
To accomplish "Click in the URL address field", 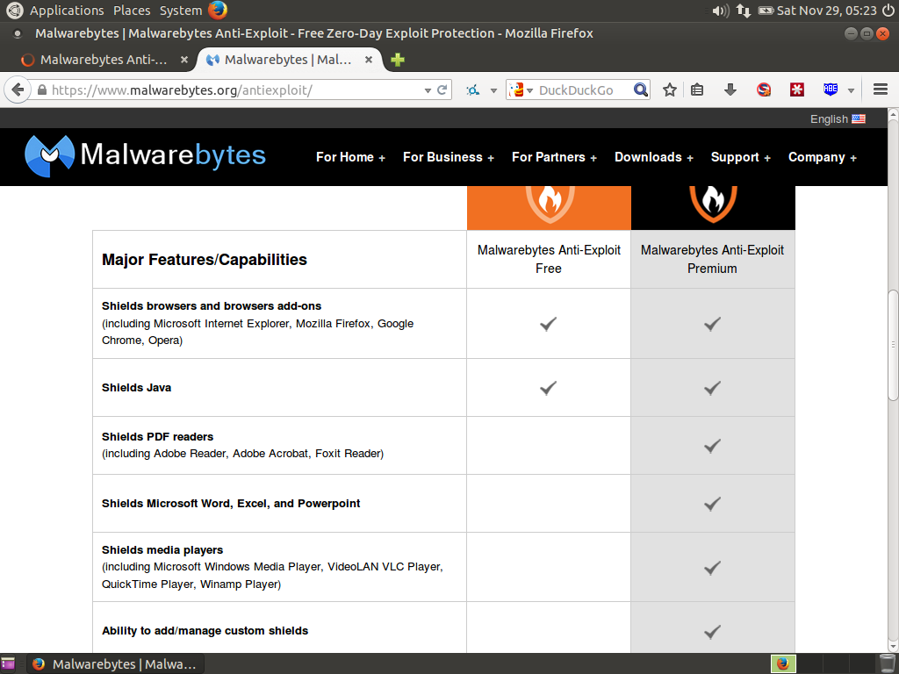I will [x=235, y=90].
